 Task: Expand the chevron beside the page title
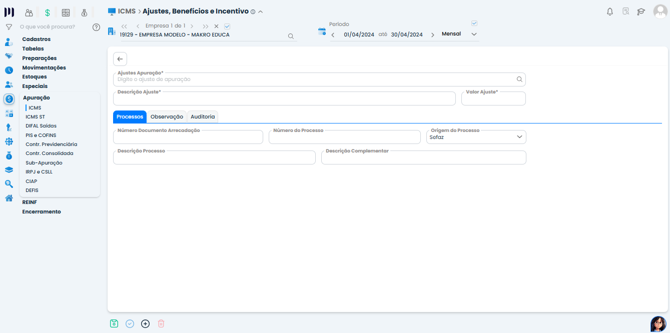point(260,11)
